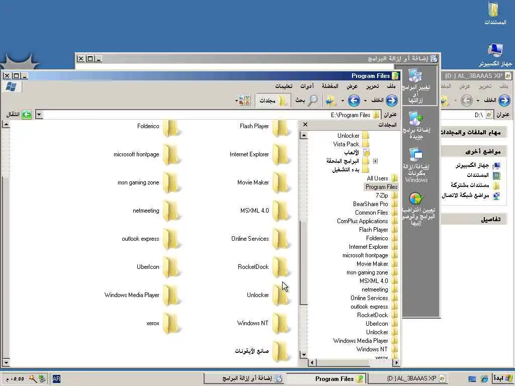Open the تعليمات menu in Program Files

click(284, 86)
